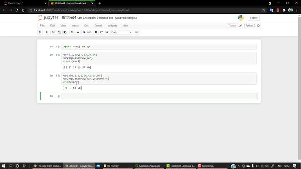Switch to 02-Numpy taskbar window
301x169 pixels.
[x=118, y=166]
